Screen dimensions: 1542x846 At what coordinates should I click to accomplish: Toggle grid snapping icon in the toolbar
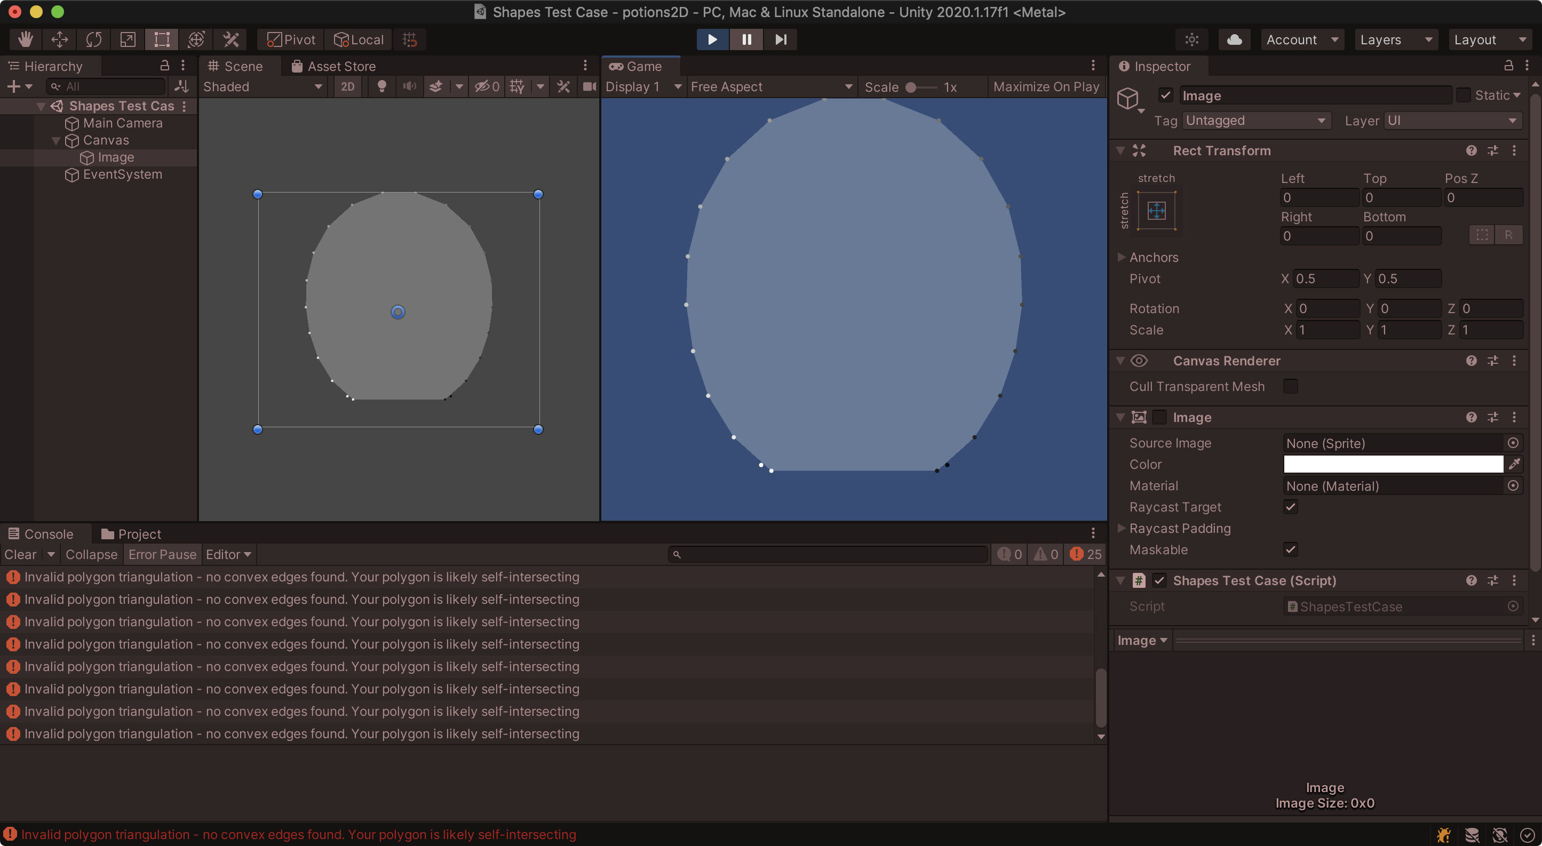point(409,39)
